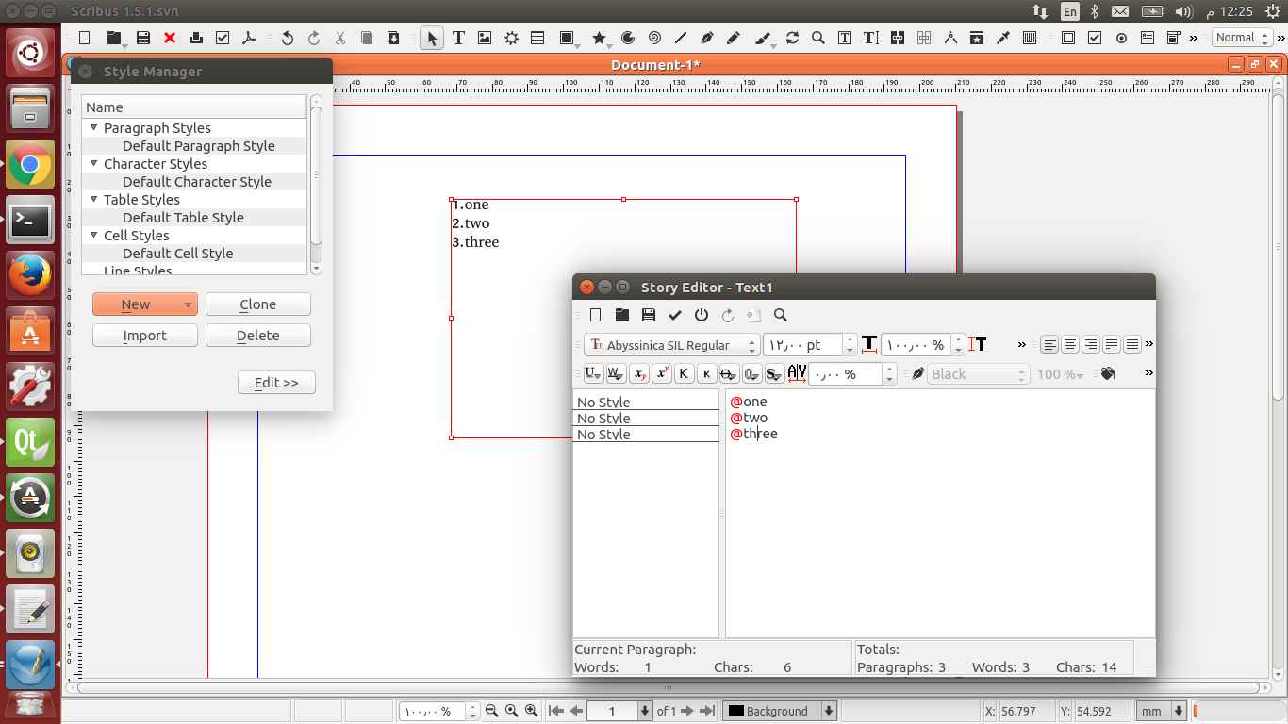Toggle Subscript formatting in Story Editor
The height and width of the screenshot is (724, 1288).
(639, 374)
